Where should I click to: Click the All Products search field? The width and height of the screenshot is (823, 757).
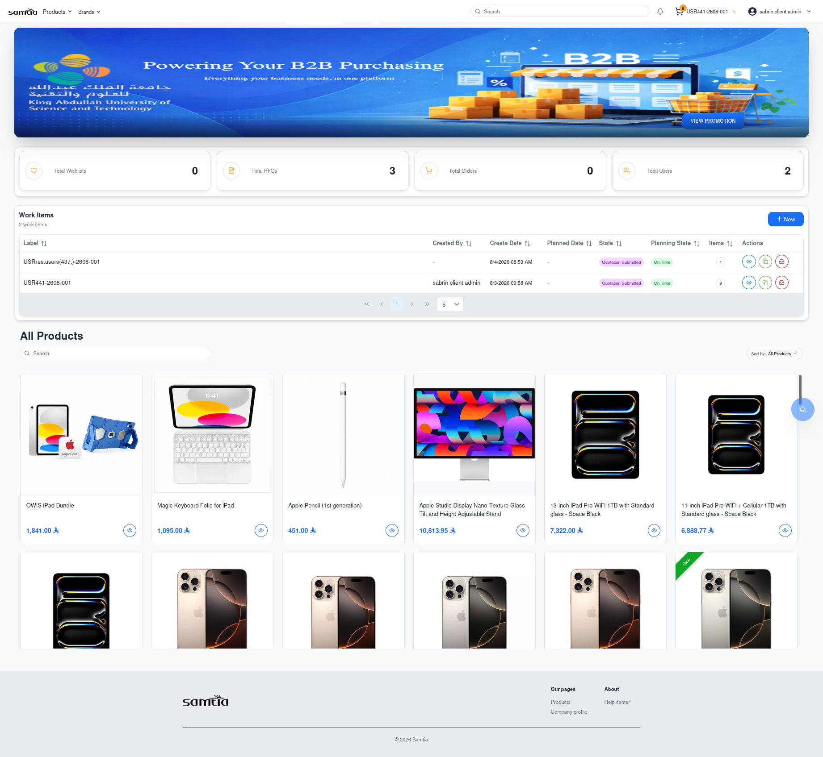click(116, 354)
